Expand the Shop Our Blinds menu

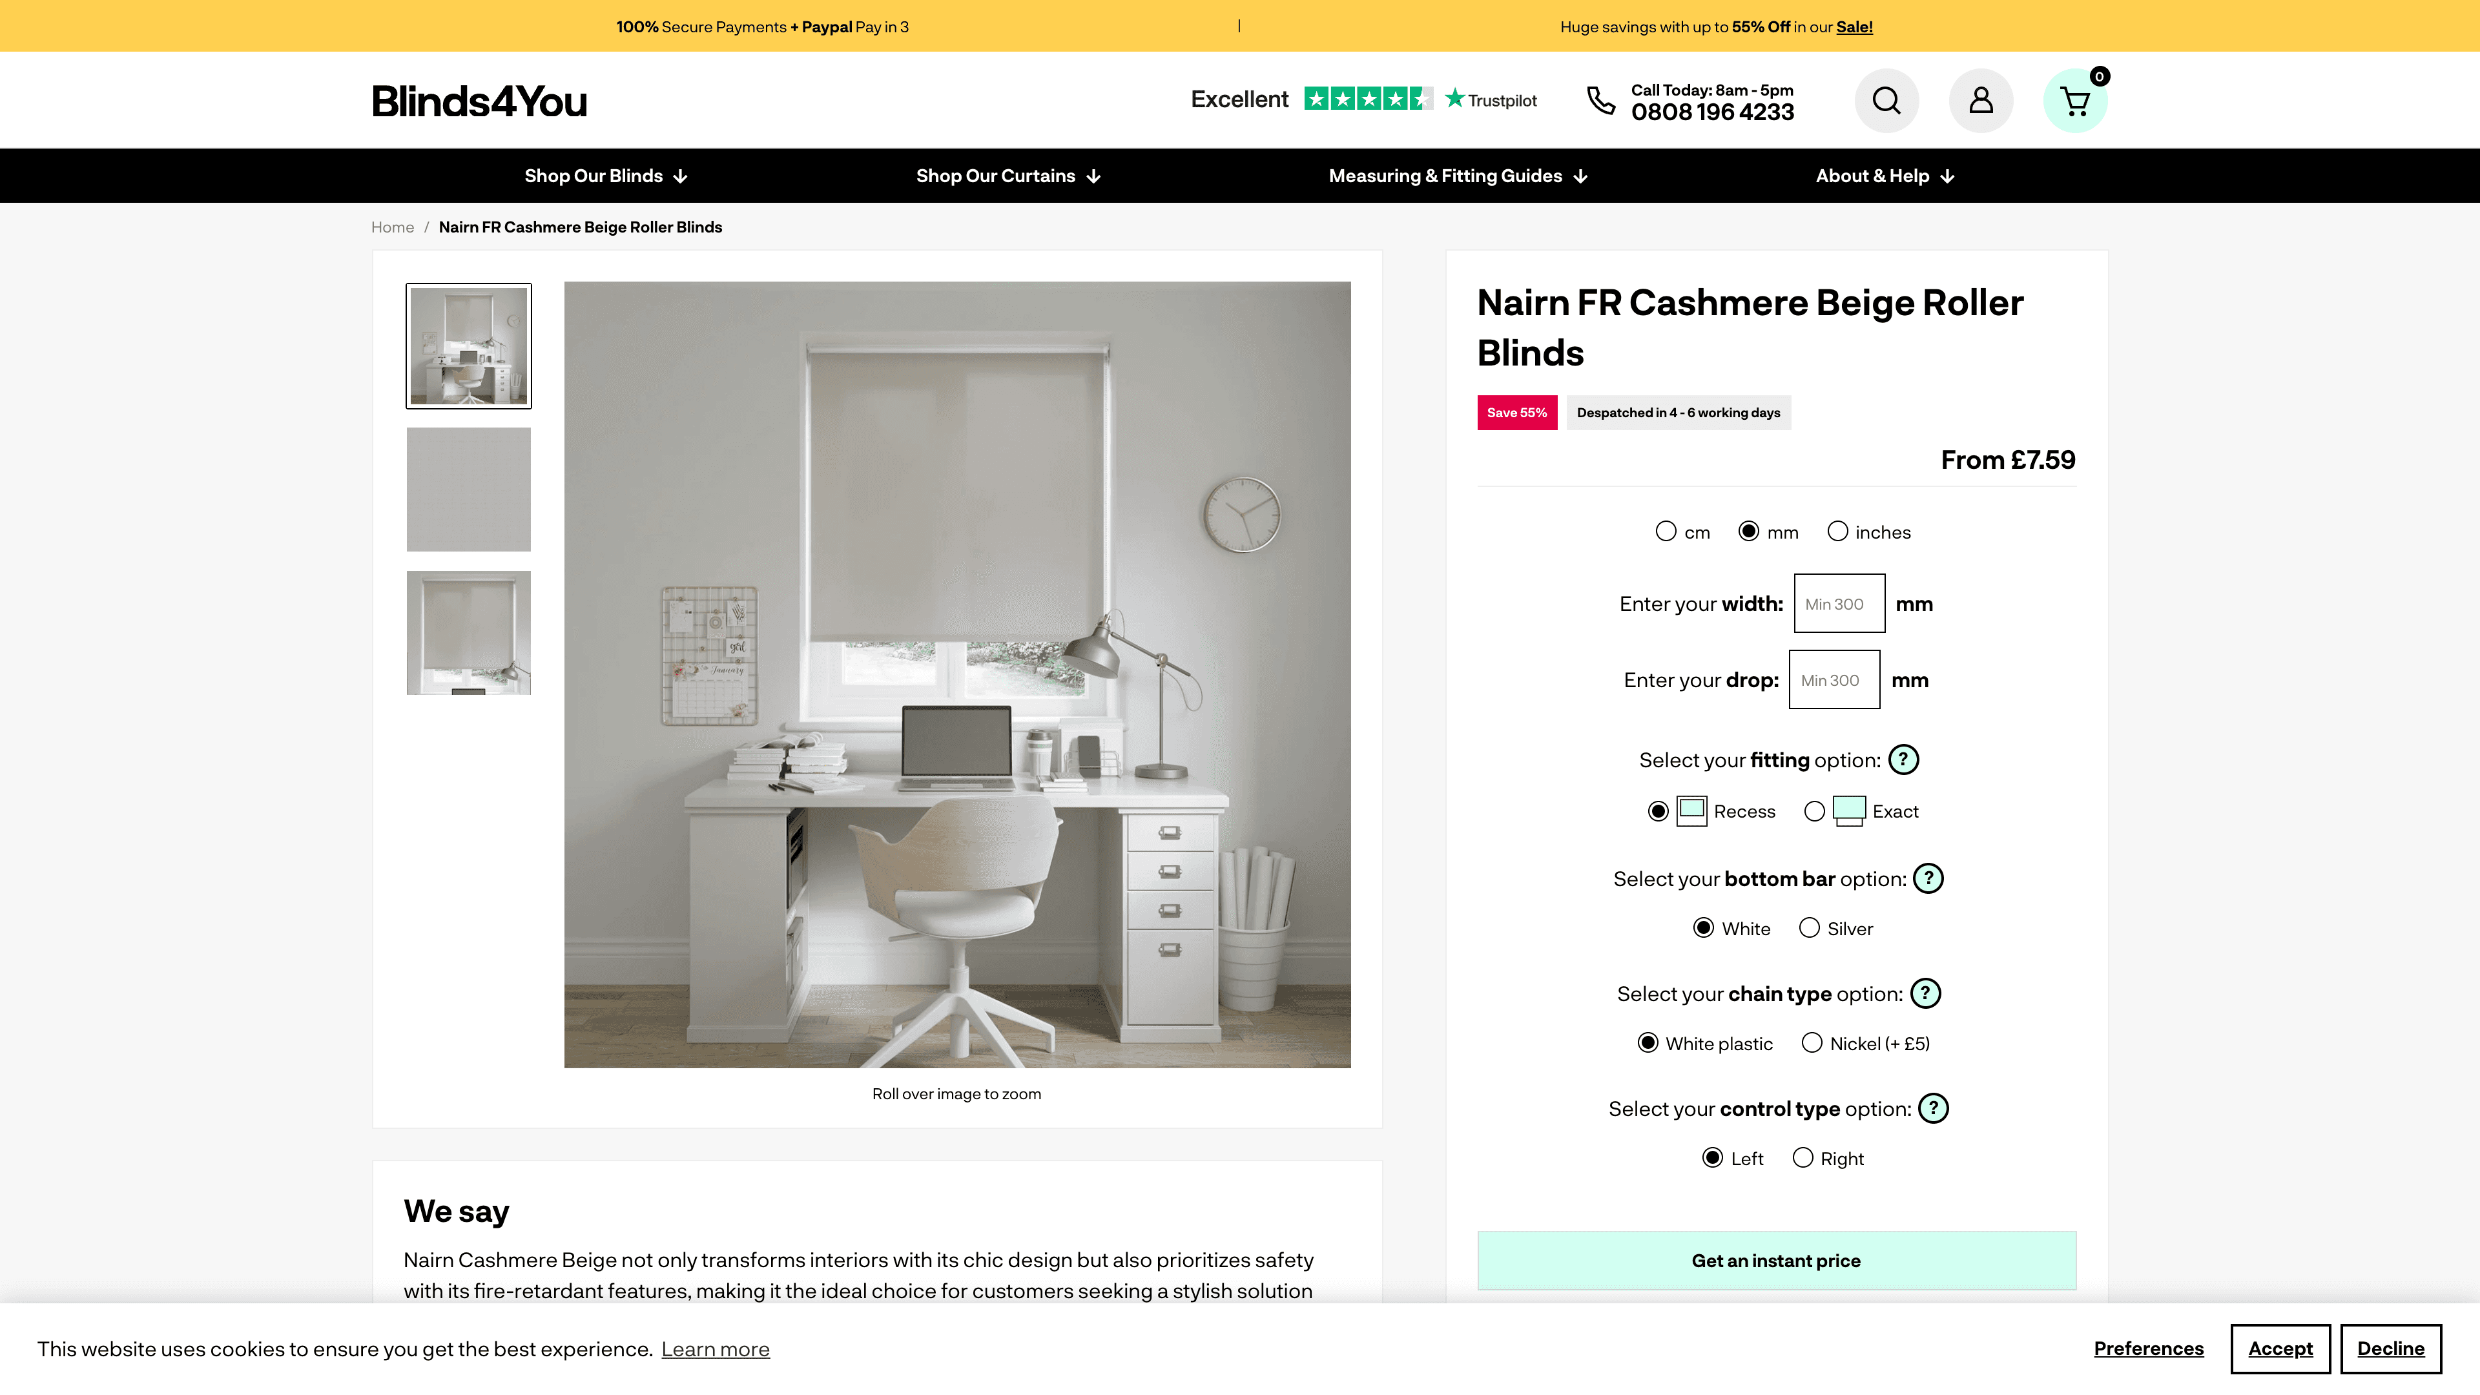[606, 176]
